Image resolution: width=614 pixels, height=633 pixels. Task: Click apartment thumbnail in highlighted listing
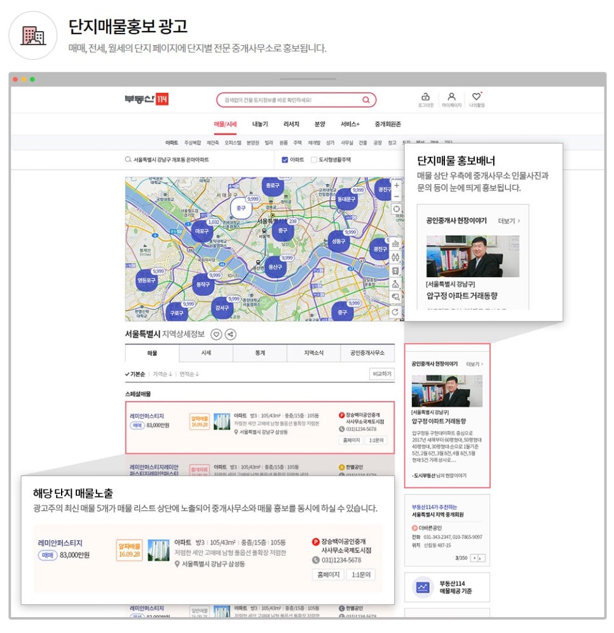pos(222,421)
